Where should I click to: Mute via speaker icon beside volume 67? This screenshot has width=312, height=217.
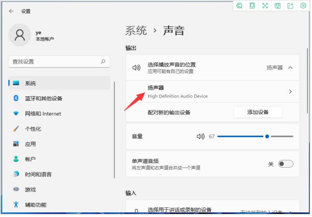[x=200, y=136]
